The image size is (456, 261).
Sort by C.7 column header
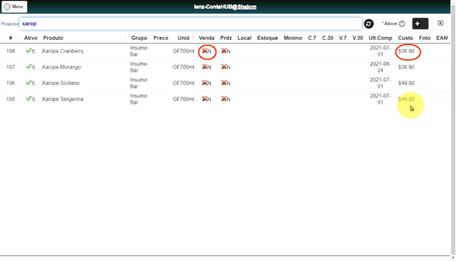(x=312, y=38)
